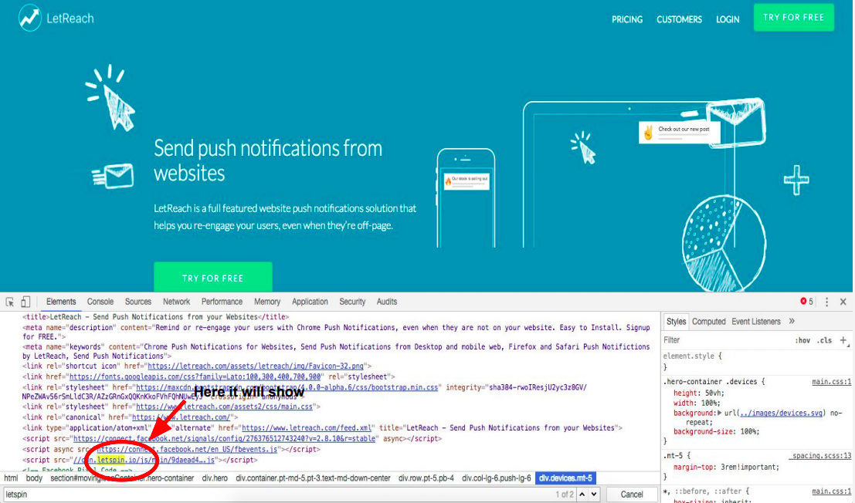Open the Audits tab
The height and width of the screenshot is (503, 855).
point(387,302)
